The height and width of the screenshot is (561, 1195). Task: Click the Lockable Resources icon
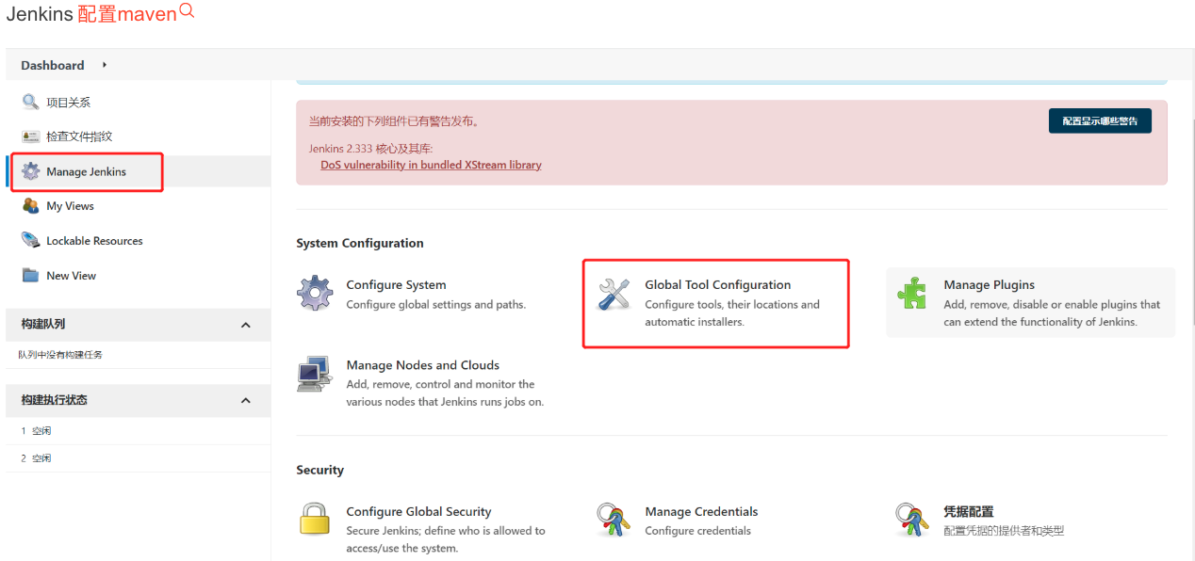coord(30,240)
